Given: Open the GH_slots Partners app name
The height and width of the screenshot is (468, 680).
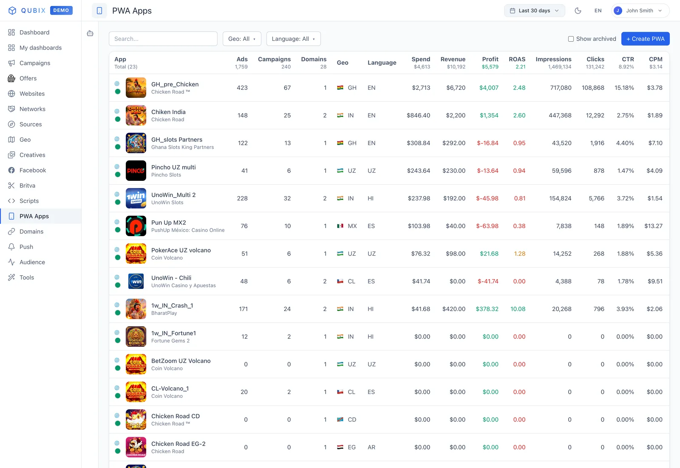Looking at the screenshot, I should click(x=177, y=140).
